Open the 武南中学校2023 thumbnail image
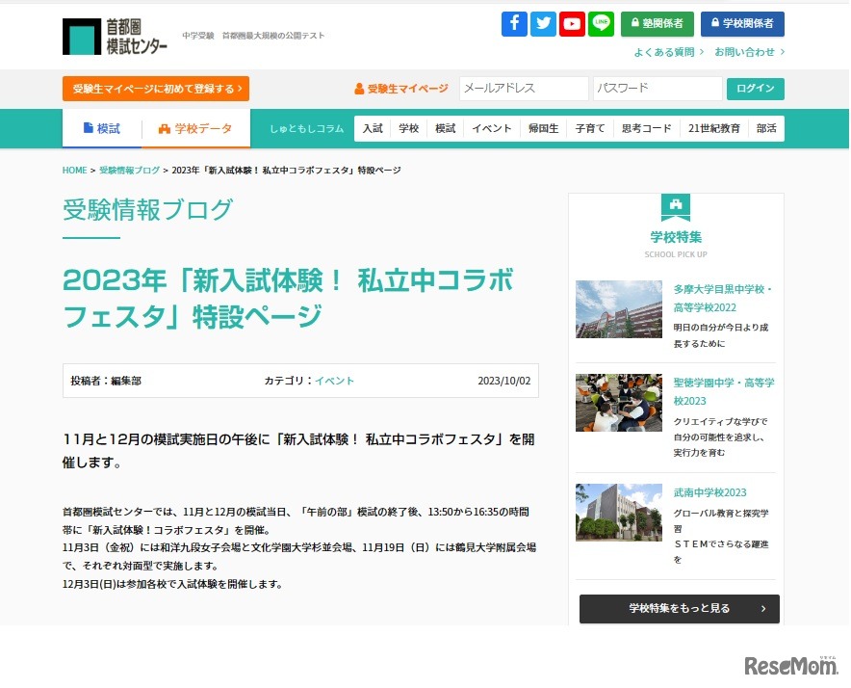The image size is (851, 688). [618, 512]
